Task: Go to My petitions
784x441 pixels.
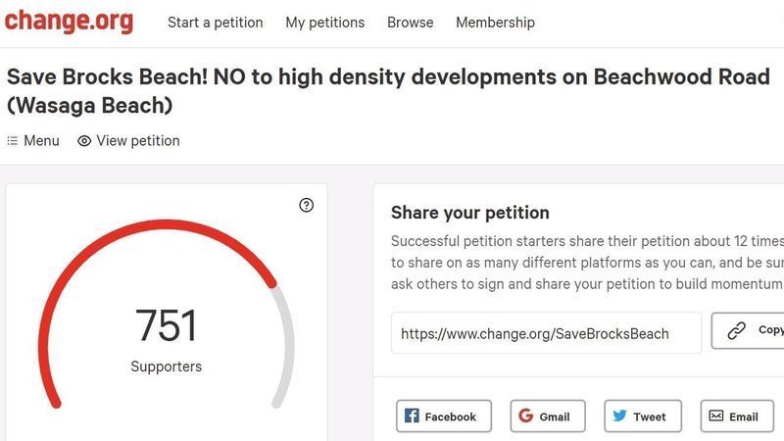Action: point(325,23)
